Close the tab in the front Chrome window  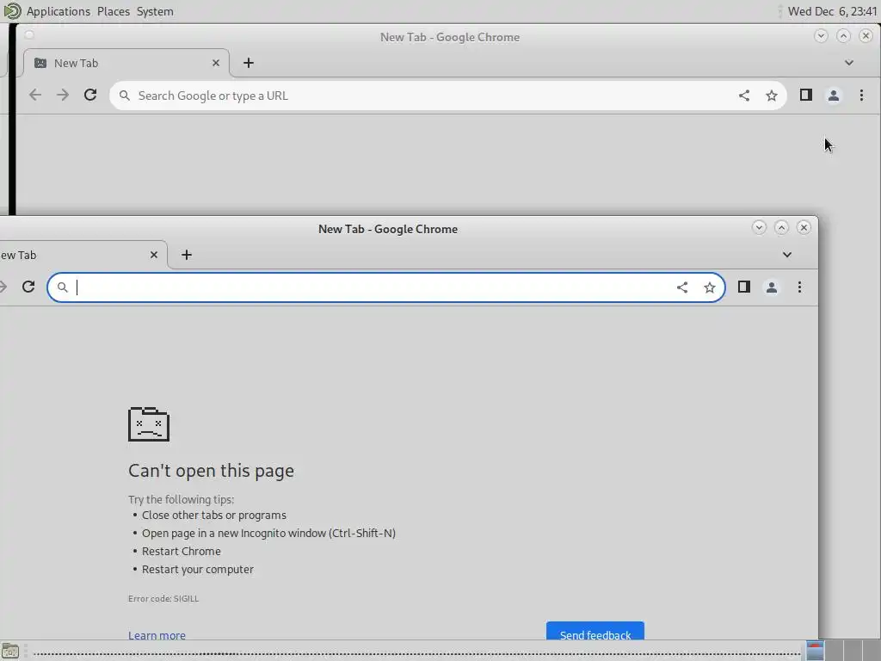coord(154,255)
